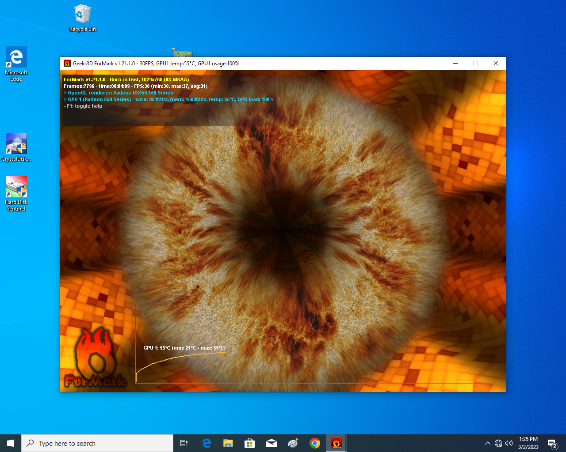Screen dimensions: 566x452
Task: Open the Task View button
Action: click(184, 443)
